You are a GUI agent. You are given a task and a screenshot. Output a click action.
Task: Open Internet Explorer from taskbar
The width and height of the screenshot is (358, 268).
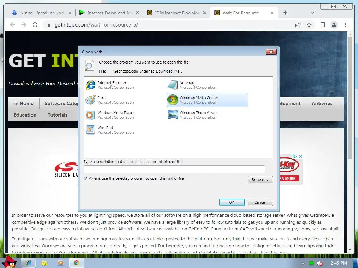click(29, 263)
